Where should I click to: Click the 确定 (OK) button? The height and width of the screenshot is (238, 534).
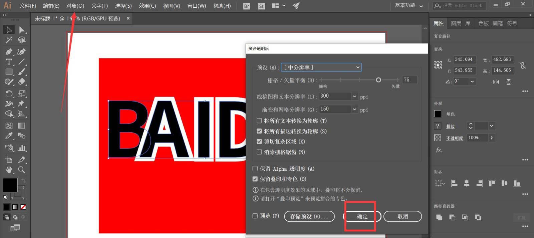(x=362, y=216)
